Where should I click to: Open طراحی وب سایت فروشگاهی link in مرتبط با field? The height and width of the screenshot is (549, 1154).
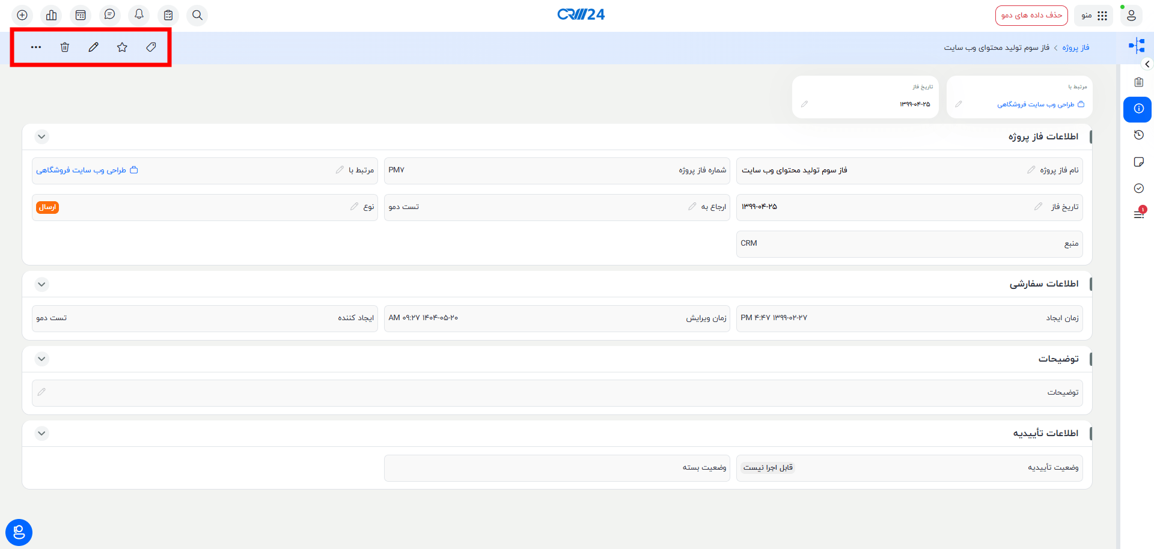click(81, 171)
